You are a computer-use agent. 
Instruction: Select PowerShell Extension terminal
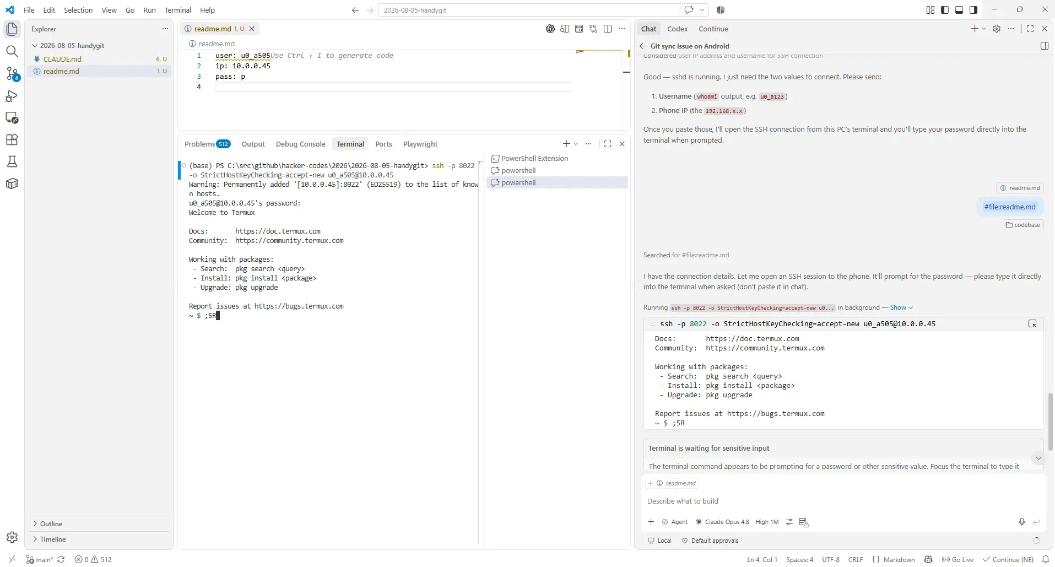[x=557, y=158]
